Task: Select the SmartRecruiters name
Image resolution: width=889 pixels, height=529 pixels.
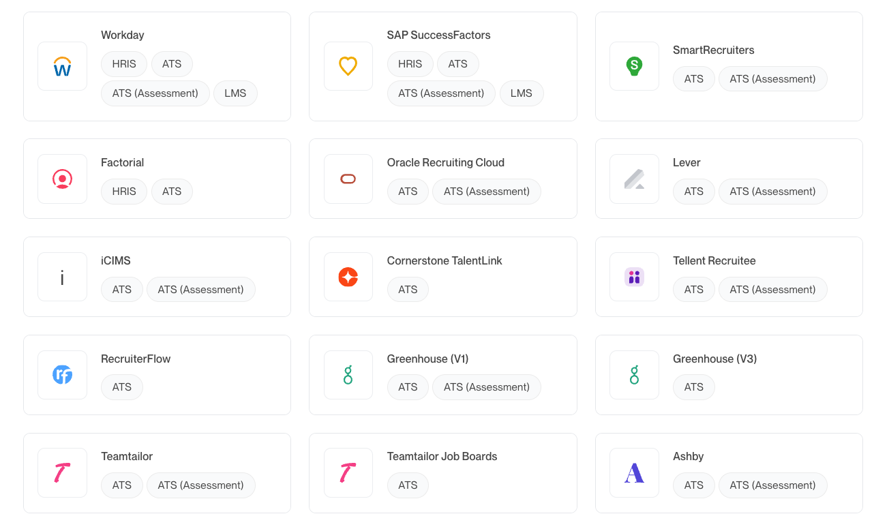Action: click(x=713, y=50)
